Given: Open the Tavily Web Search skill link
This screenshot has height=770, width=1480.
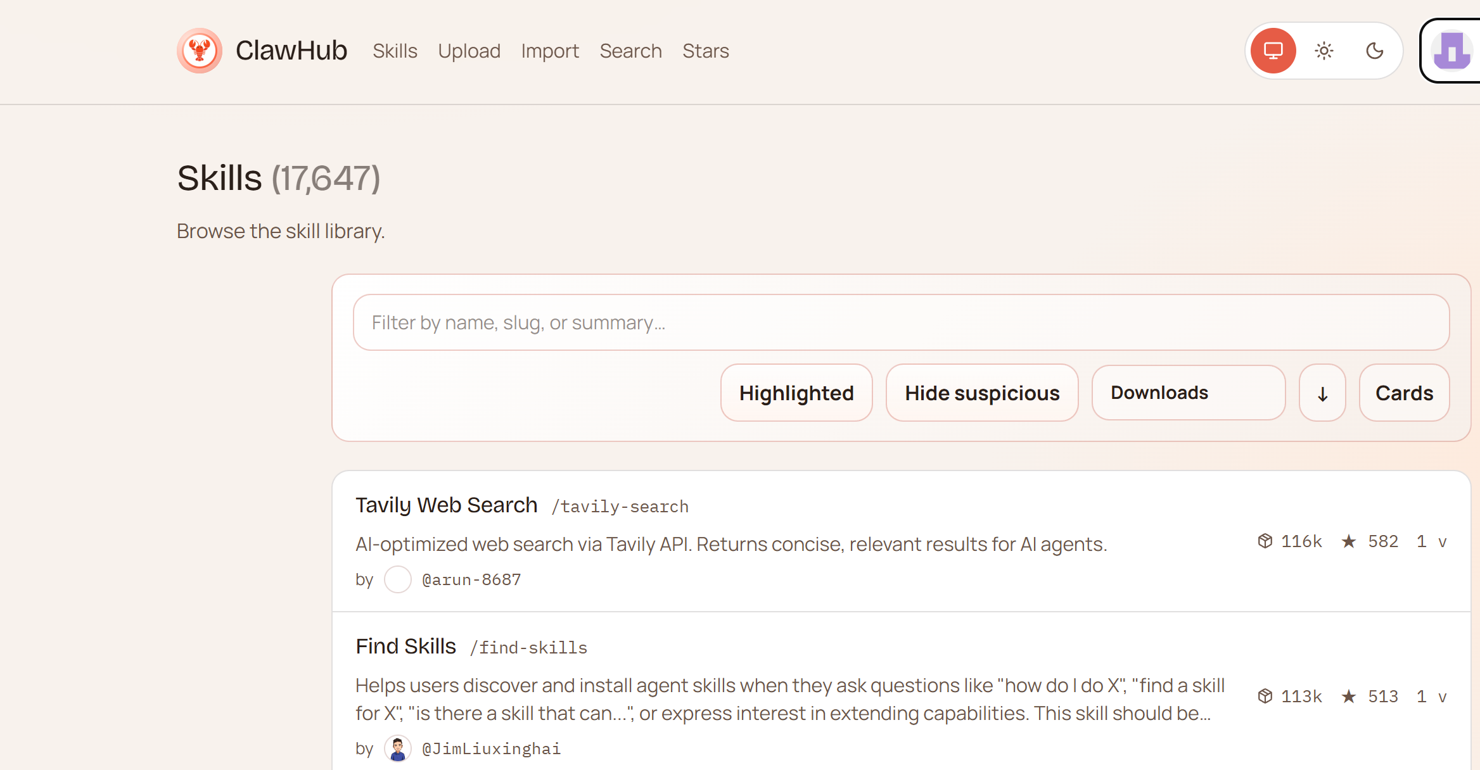Looking at the screenshot, I should (446, 505).
